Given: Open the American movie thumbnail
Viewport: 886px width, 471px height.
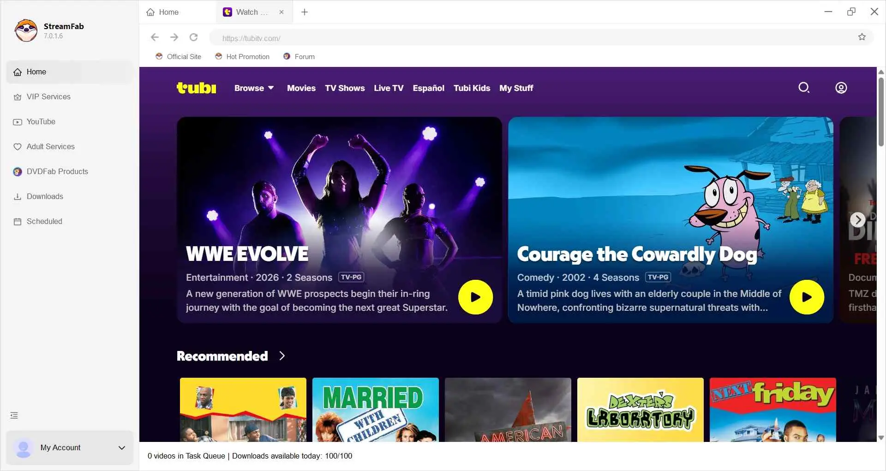Looking at the screenshot, I should pyautogui.click(x=508, y=410).
